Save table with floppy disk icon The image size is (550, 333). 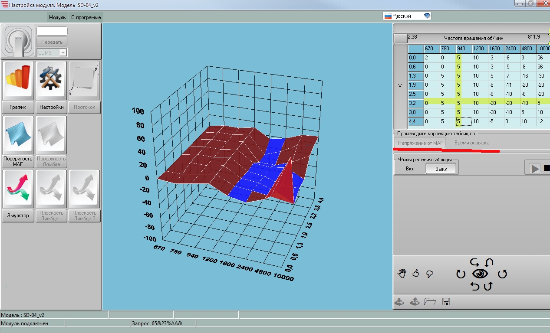pyautogui.click(x=446, y=302)
